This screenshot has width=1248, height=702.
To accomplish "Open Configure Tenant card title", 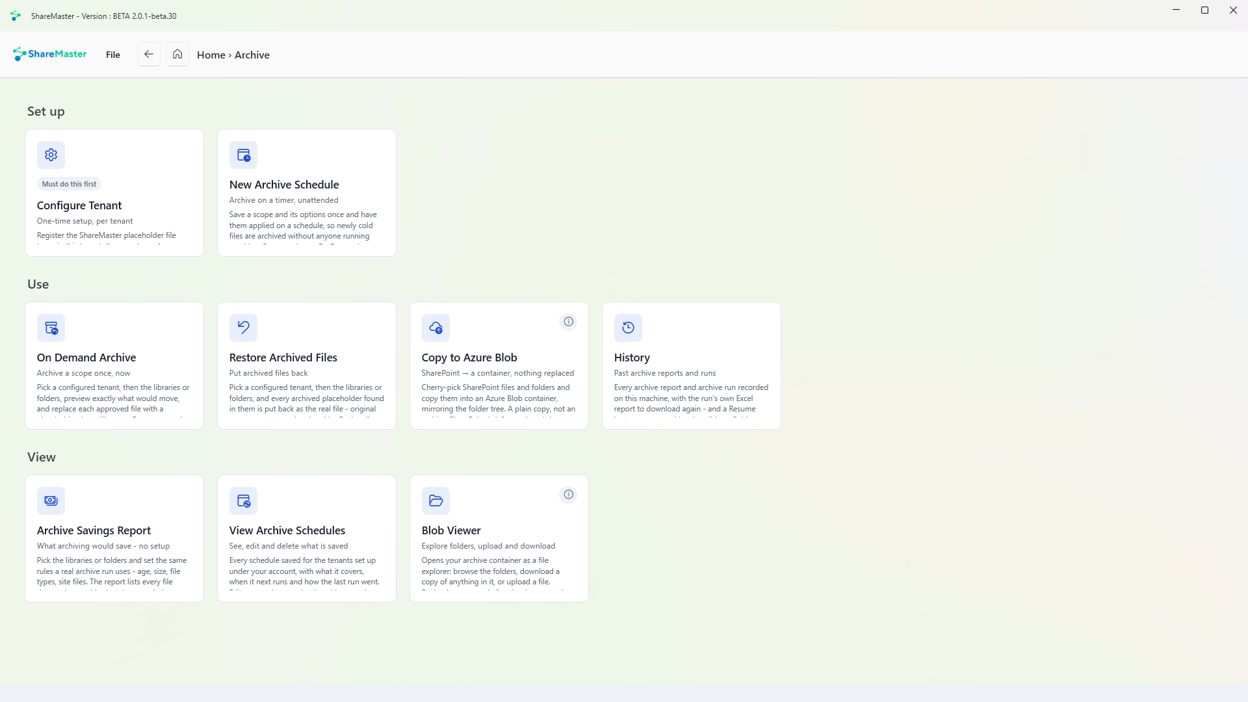I will (79, 205).
